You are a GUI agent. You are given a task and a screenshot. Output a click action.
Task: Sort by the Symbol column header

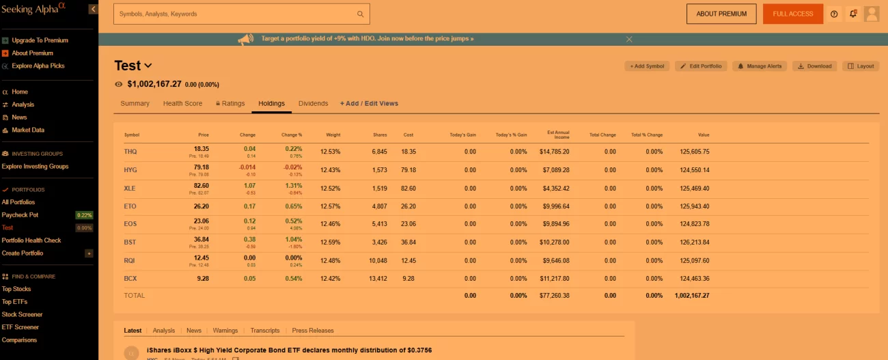131,135
